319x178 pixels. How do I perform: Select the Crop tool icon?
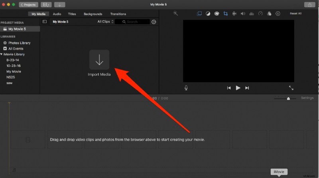pyautogui.click(x=225, y=14)
